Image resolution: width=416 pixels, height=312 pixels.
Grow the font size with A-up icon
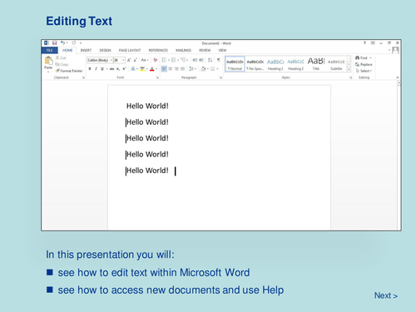click(129, 60)
